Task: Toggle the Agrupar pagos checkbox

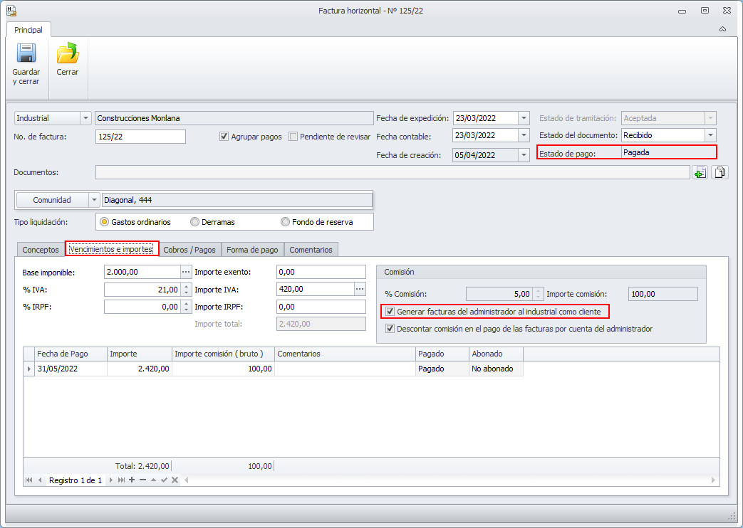Action: (224, 137)
